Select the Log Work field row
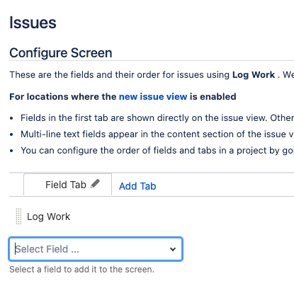Screen dimensions: 294x283 151,216
